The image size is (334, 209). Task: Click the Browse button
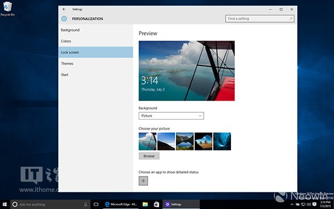tap(149, 156)
